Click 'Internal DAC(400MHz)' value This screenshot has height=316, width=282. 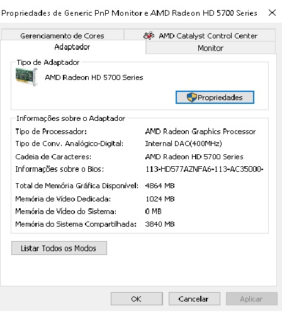184,144
